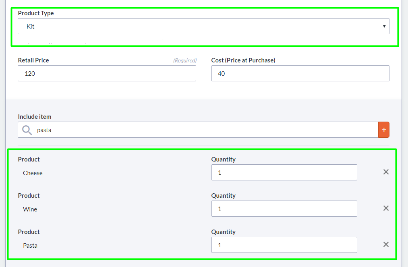Viewport: 408px width, 267px height.
Task: Click the orange plus add-item button
Action: coord(384,130)
